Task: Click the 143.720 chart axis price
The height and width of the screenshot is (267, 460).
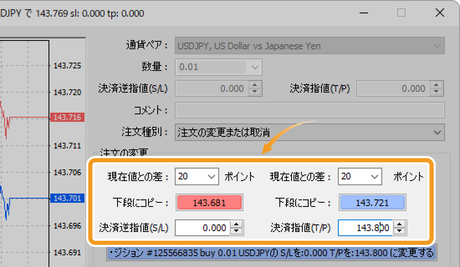Action: pyautogui.click(x=67, y=92)
